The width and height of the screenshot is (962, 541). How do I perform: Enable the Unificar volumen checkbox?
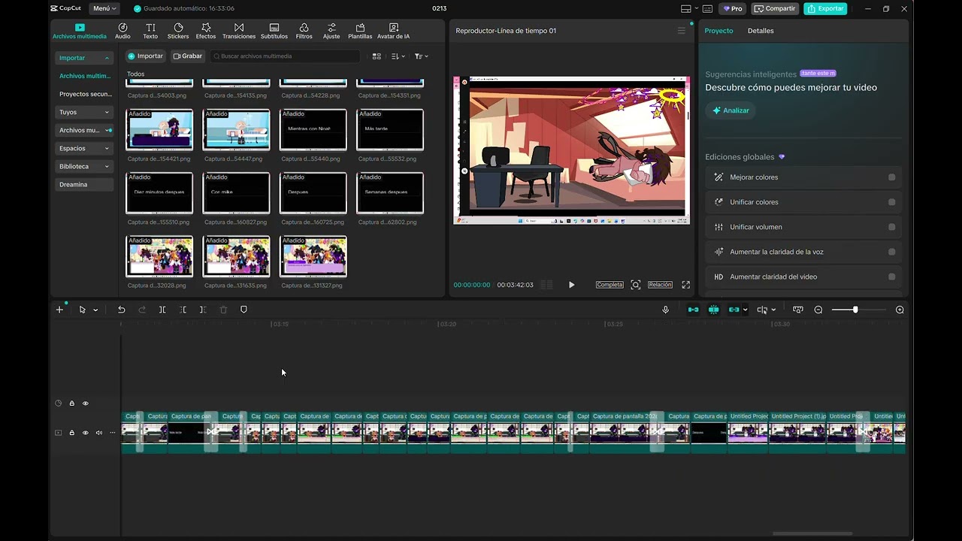(x=892, y=227)
